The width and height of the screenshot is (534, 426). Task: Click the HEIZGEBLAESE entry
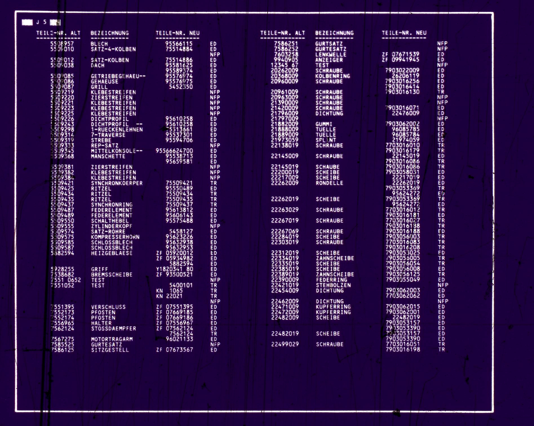coord(112,253)
